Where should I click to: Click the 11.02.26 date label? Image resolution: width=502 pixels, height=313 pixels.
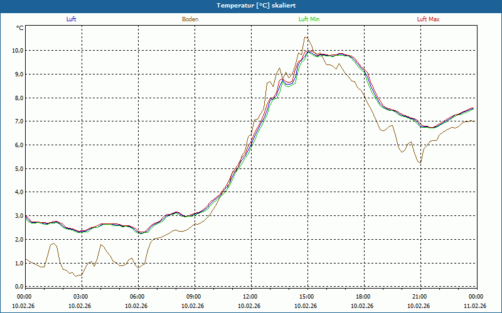pos(475,306)
